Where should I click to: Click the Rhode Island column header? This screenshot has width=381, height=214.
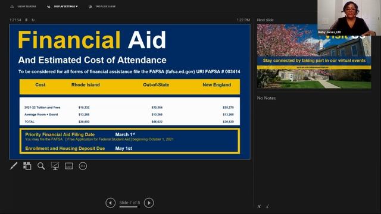[x=86, y=85]
